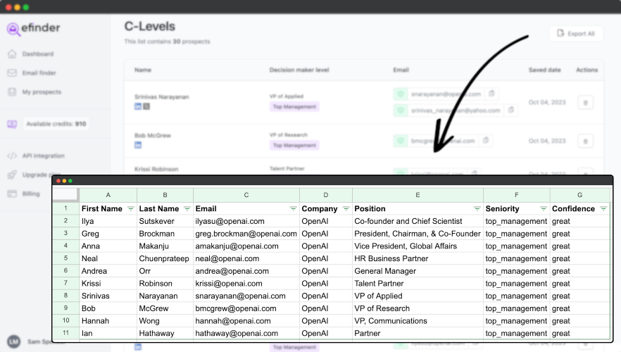The width and height of the screenshot is (621, 352).
Task: Click the verified icon beside Bob McGrew's email
Action: (401, 141)
